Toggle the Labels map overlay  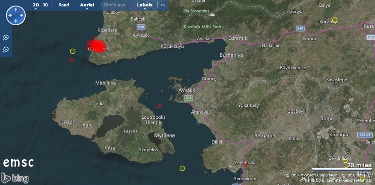coord(145,5)
